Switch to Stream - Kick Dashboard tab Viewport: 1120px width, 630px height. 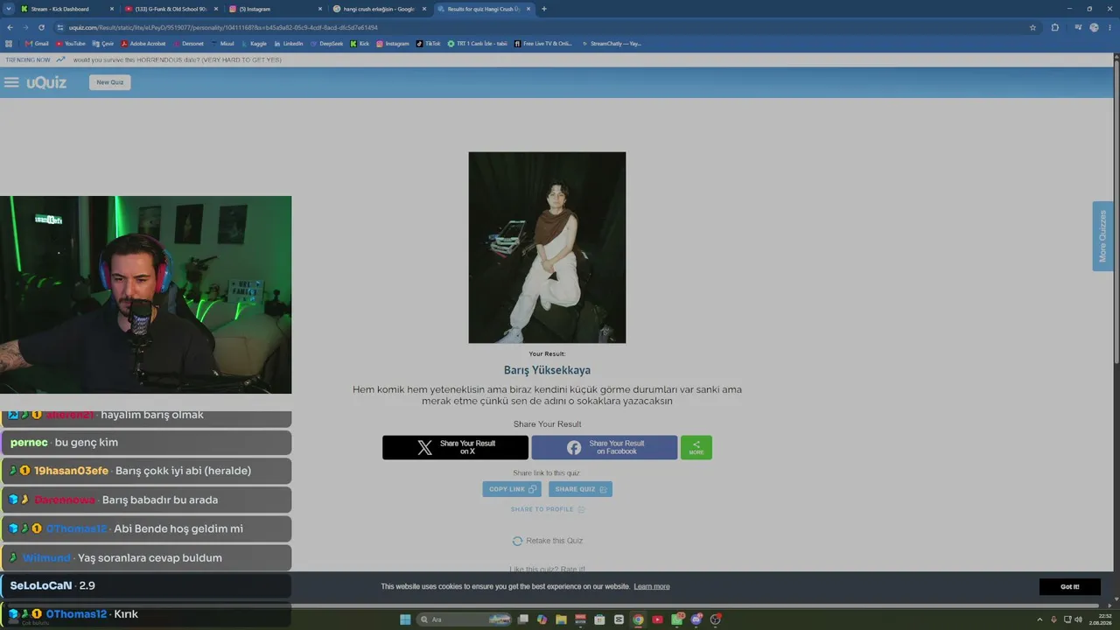[x=67, y=9]
